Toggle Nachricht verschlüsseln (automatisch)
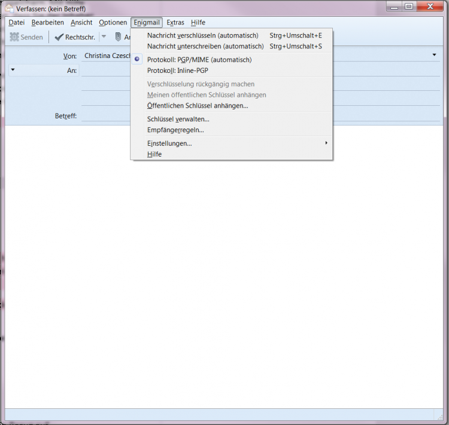The width and height of the screenshot is (449, 425). (x=202, y=35)
